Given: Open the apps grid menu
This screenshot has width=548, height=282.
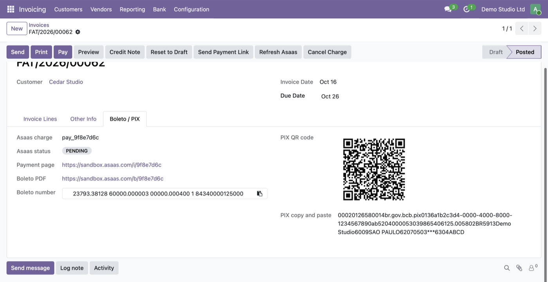Looking at the screenshot, I should pos(11,9).
